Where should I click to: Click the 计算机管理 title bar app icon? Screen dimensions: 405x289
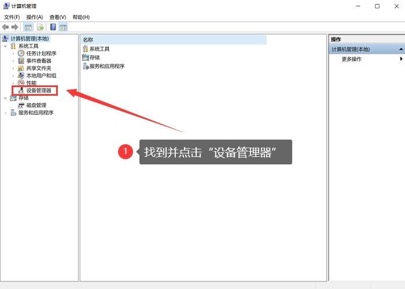[x=6, y=6]
